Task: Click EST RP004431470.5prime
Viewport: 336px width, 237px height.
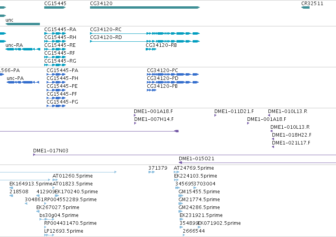Action: pos(45,228)
